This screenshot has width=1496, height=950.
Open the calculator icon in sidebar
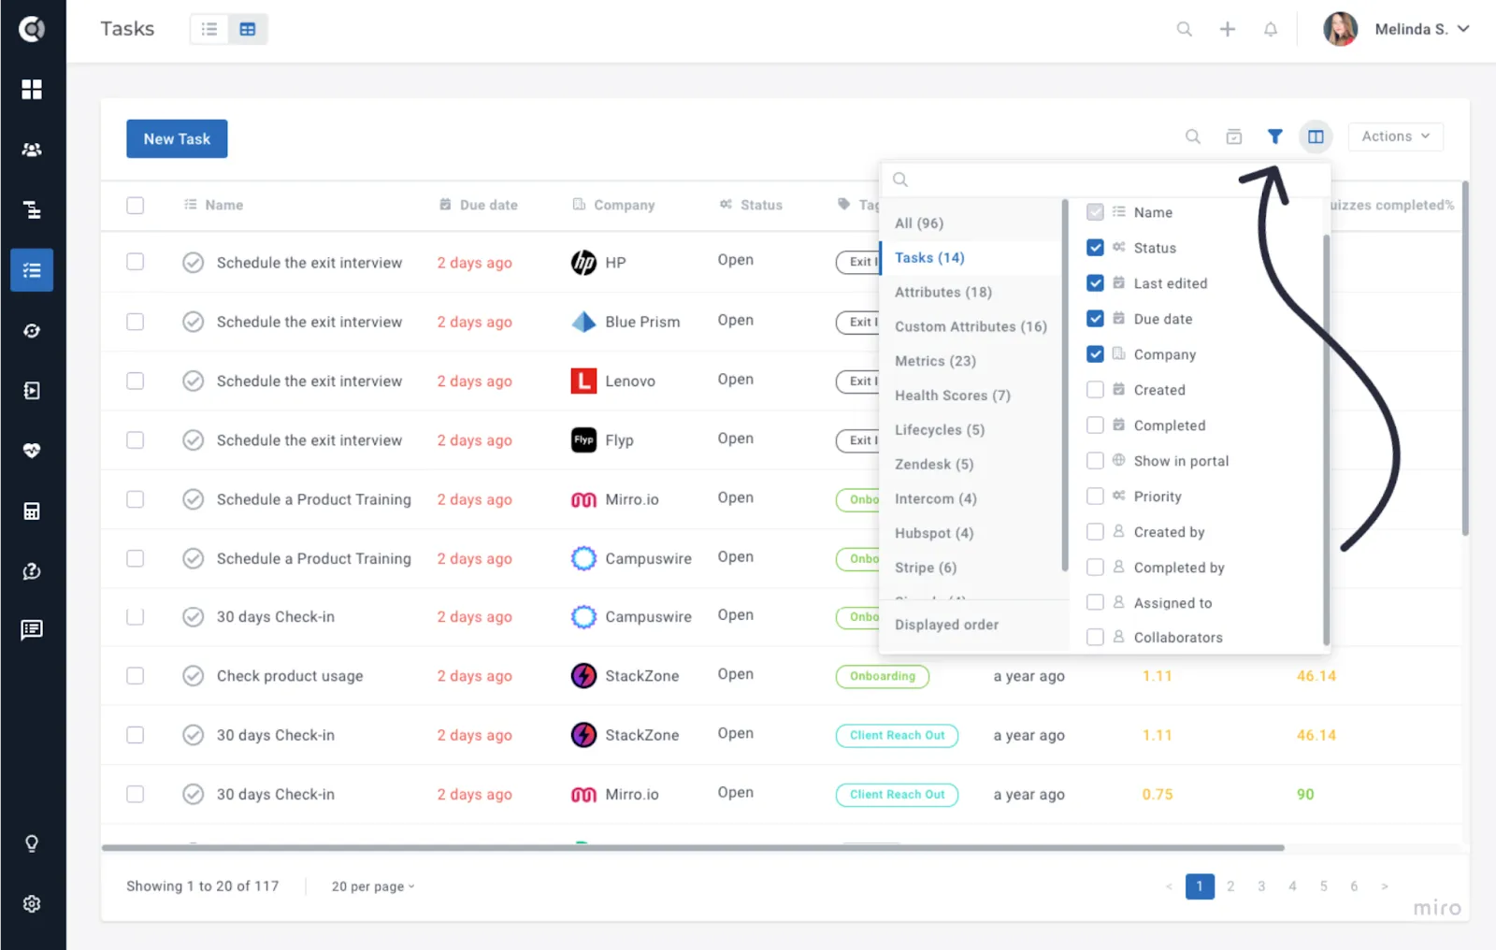pyautogui.click(x=32, y=511)
